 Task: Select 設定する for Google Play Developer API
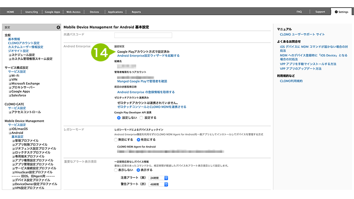click(x=141, y=118)
